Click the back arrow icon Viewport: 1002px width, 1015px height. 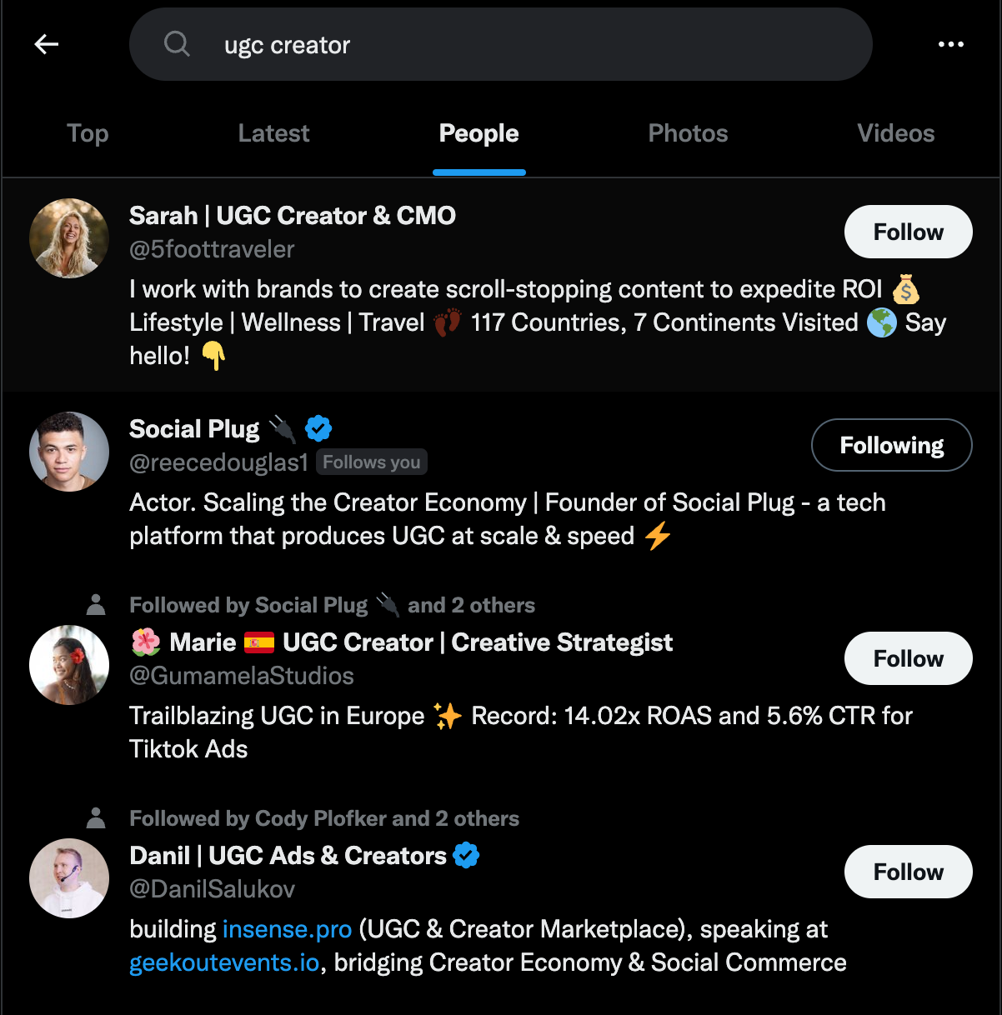[x=47, y=44]
